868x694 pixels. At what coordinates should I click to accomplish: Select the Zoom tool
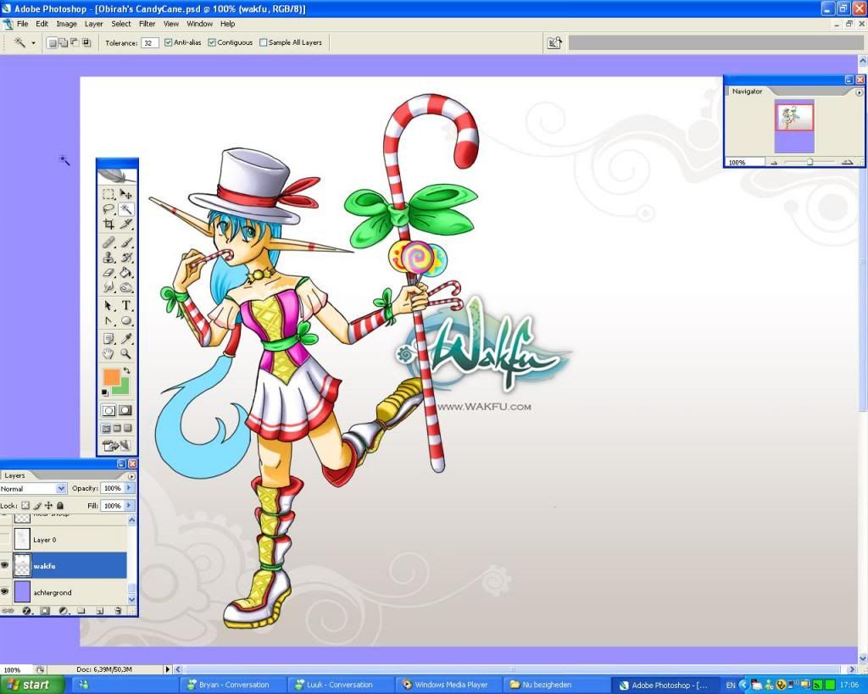[x=126, y=353]
